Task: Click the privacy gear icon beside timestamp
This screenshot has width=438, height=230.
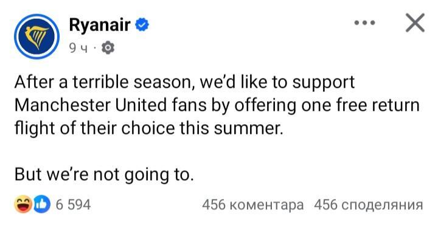Action: (x=108, y=48)
